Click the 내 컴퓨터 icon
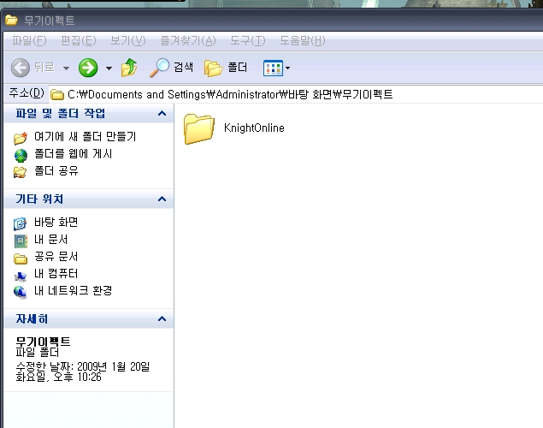The height and width of the screenshot is (428, 543). [x=21, y=276]
